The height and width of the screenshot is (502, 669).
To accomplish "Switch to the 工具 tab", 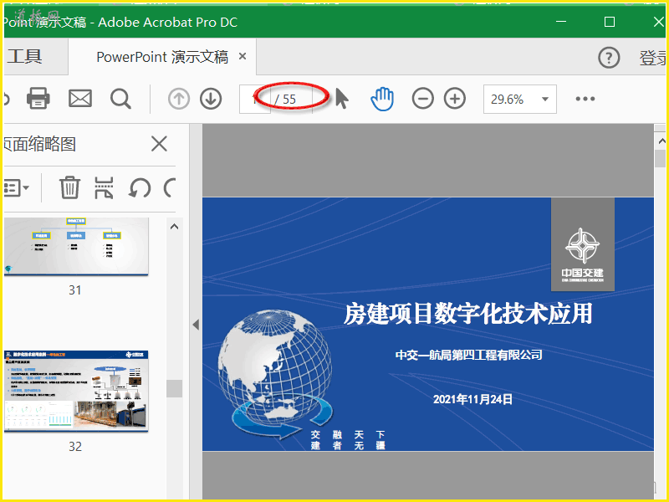I will pos(25,56).
